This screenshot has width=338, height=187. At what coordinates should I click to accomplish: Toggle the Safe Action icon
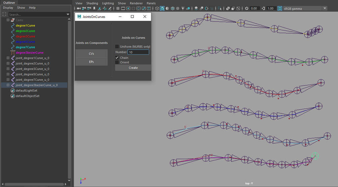[x=144, y=8]
